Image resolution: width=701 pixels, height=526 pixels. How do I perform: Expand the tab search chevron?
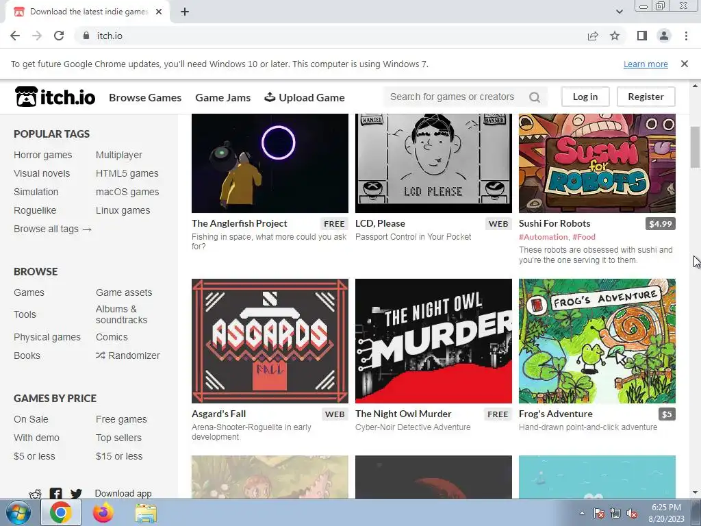pos(619,12)
